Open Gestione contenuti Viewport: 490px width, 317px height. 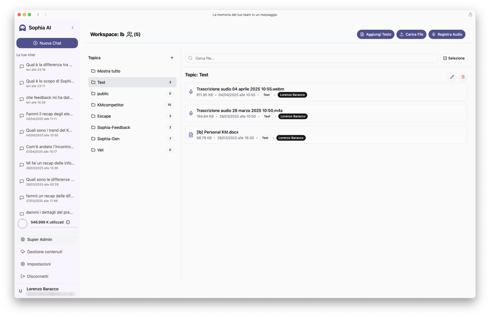point(47,251)
